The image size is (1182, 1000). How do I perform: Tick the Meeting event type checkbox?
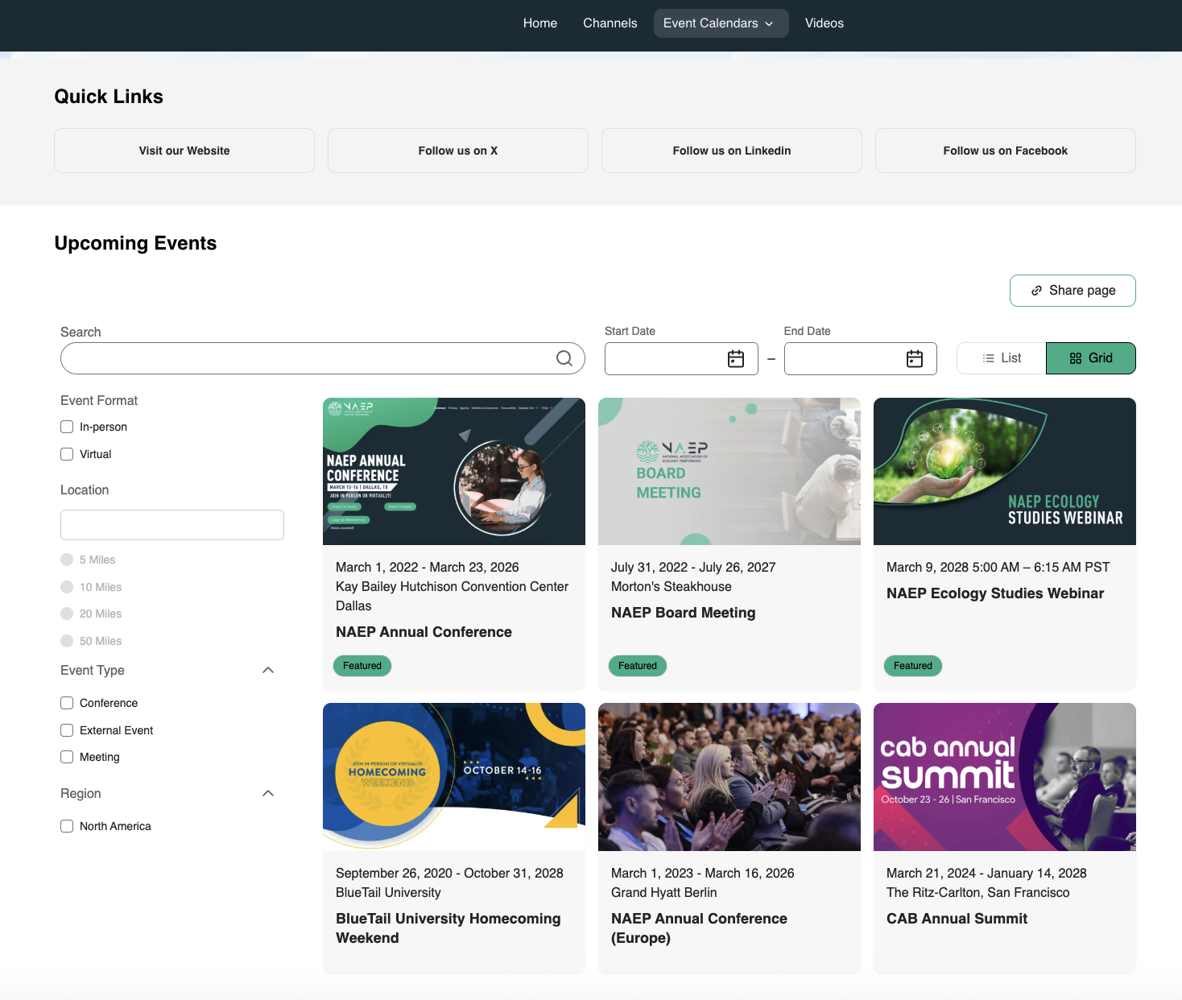[x=67, y=757]
